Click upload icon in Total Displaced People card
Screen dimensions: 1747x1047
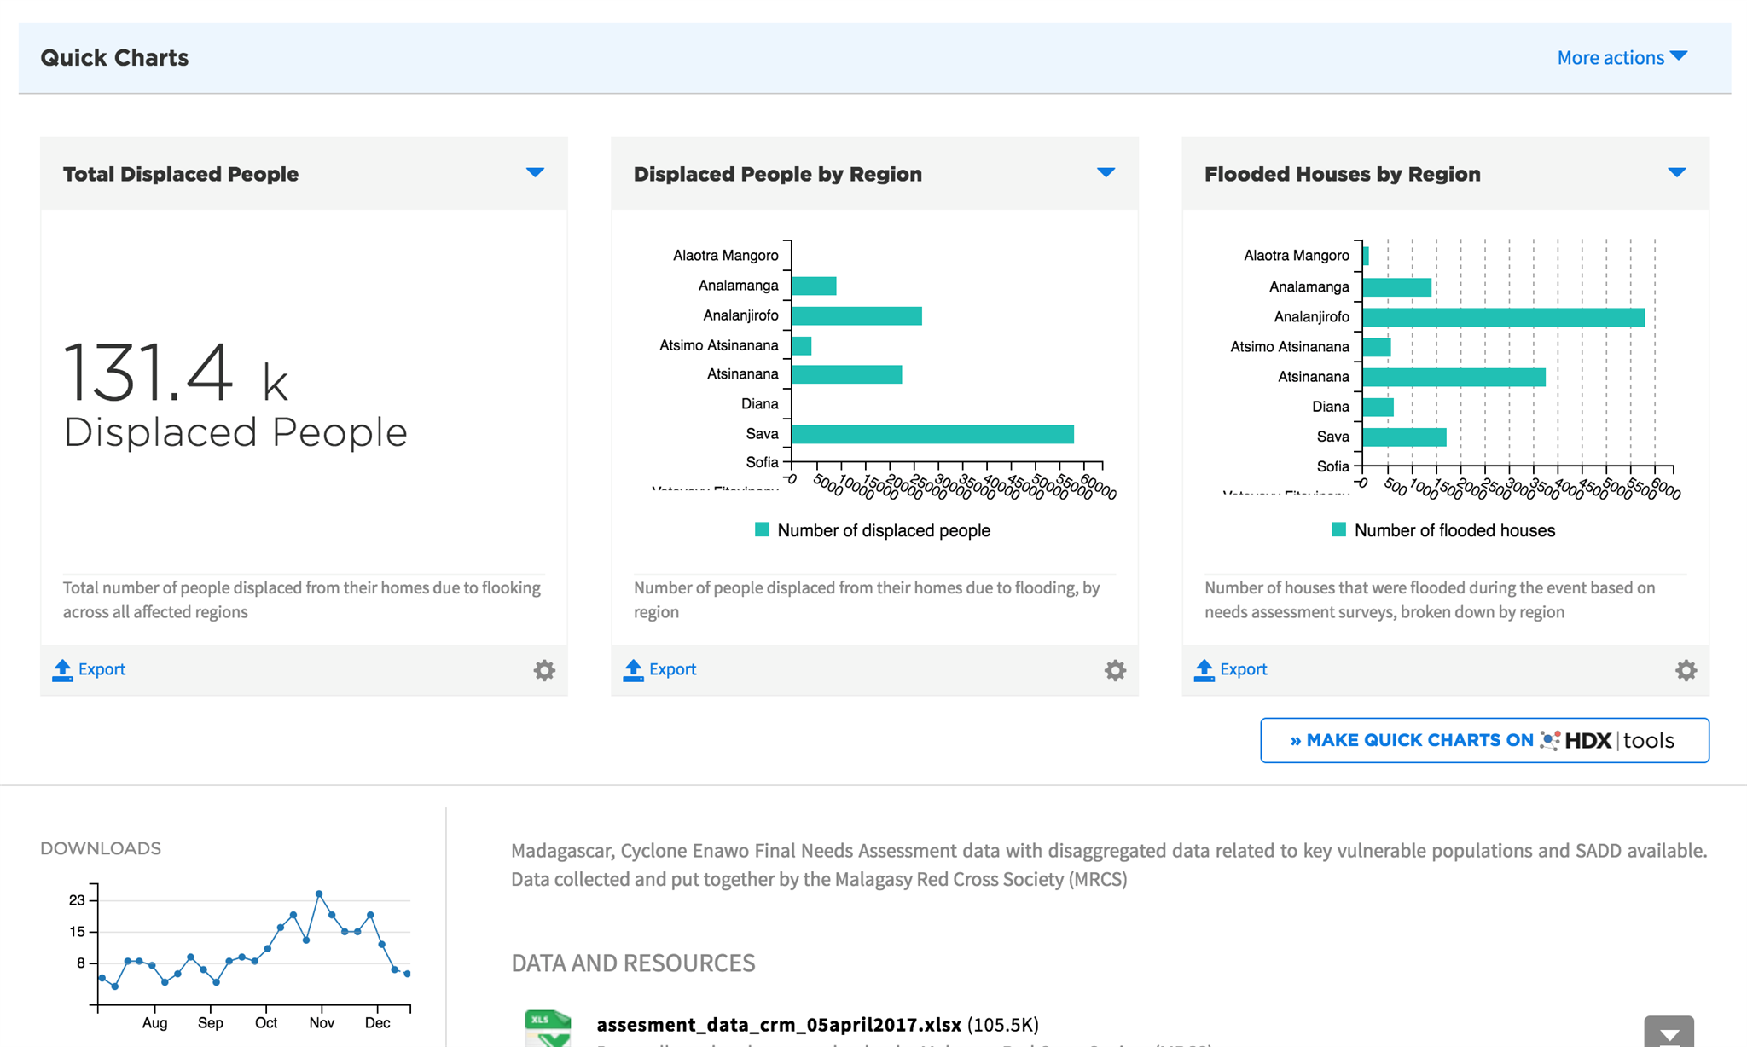[62, 670]
